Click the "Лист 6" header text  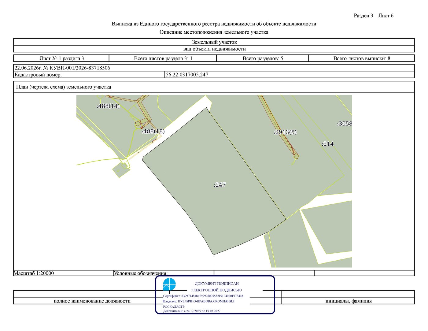(x=386, y=16)
